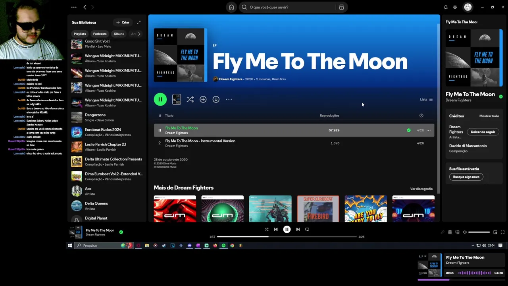Open connect to device icon
This screenshot has width=508, height=286.
click(457, 232)
